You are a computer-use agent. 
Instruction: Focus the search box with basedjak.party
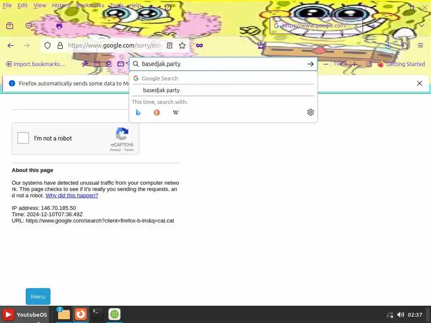223,64
